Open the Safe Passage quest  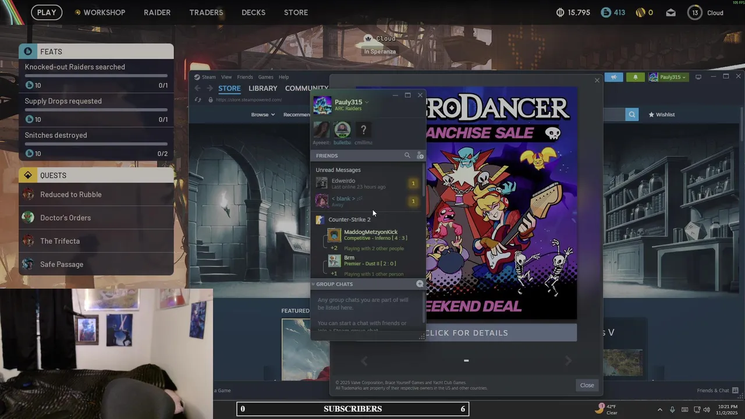pos(96,264)
